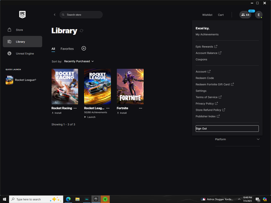Viewport: 271px width, 203px height.
Task: Open the Sort by Recently Purchased dropdown
Action: pyautogui.click(x=79, y=61)
